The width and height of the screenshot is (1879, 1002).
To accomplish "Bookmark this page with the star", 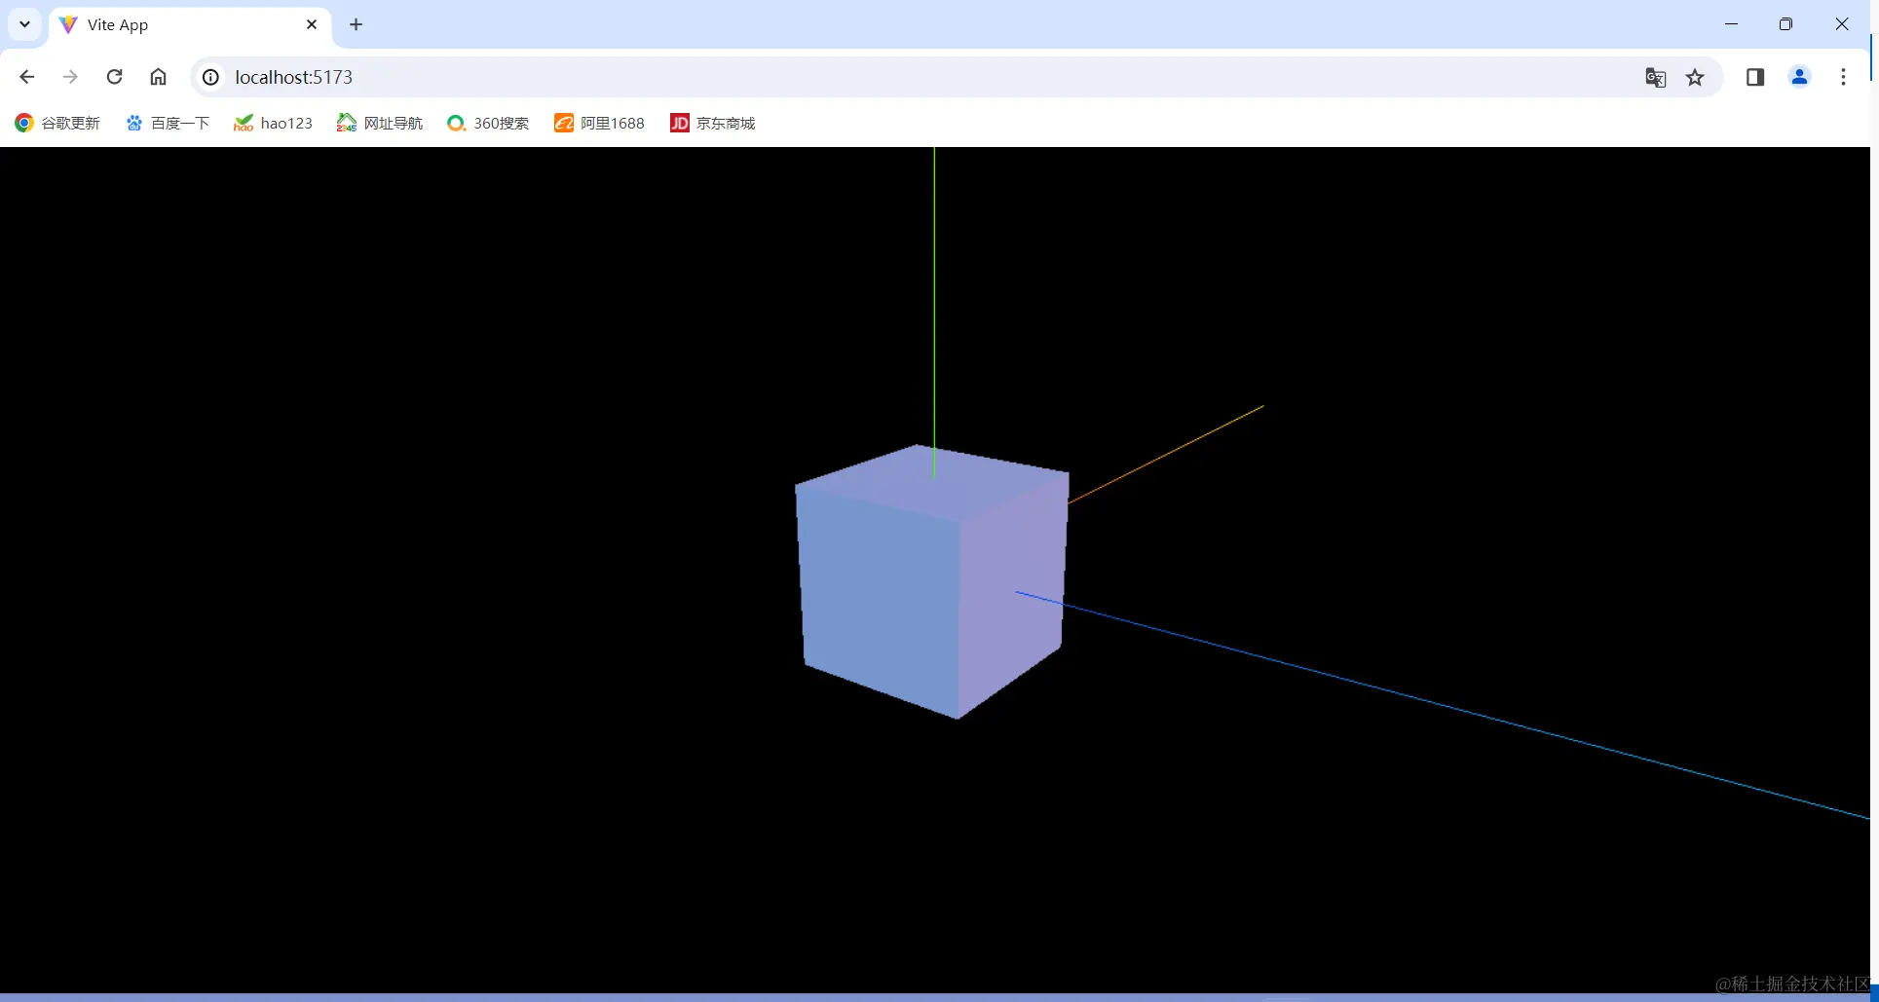I will click(1695, 77).
